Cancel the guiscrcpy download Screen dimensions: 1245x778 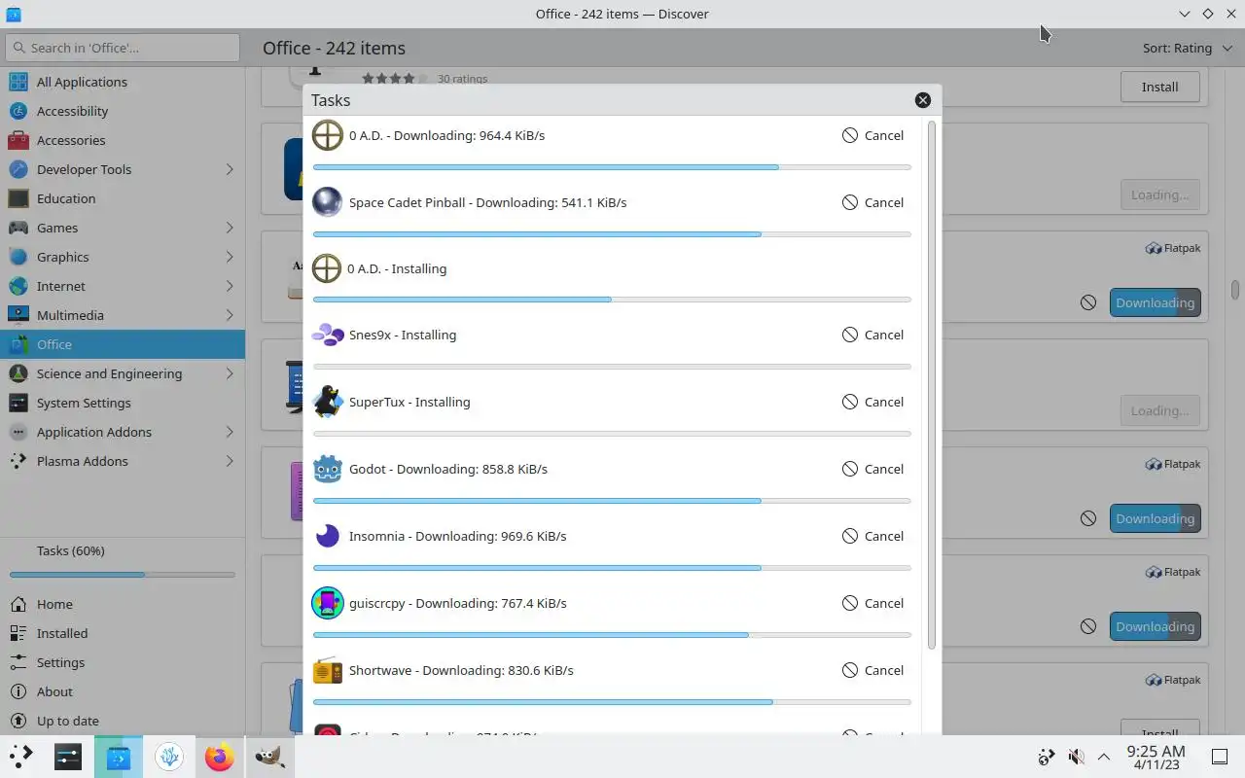tap(873, 603)
